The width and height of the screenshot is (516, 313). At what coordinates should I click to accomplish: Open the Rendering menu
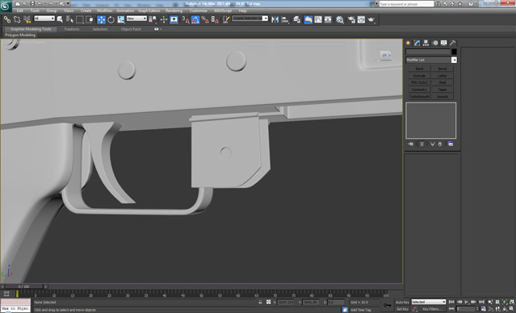[174, 10]
